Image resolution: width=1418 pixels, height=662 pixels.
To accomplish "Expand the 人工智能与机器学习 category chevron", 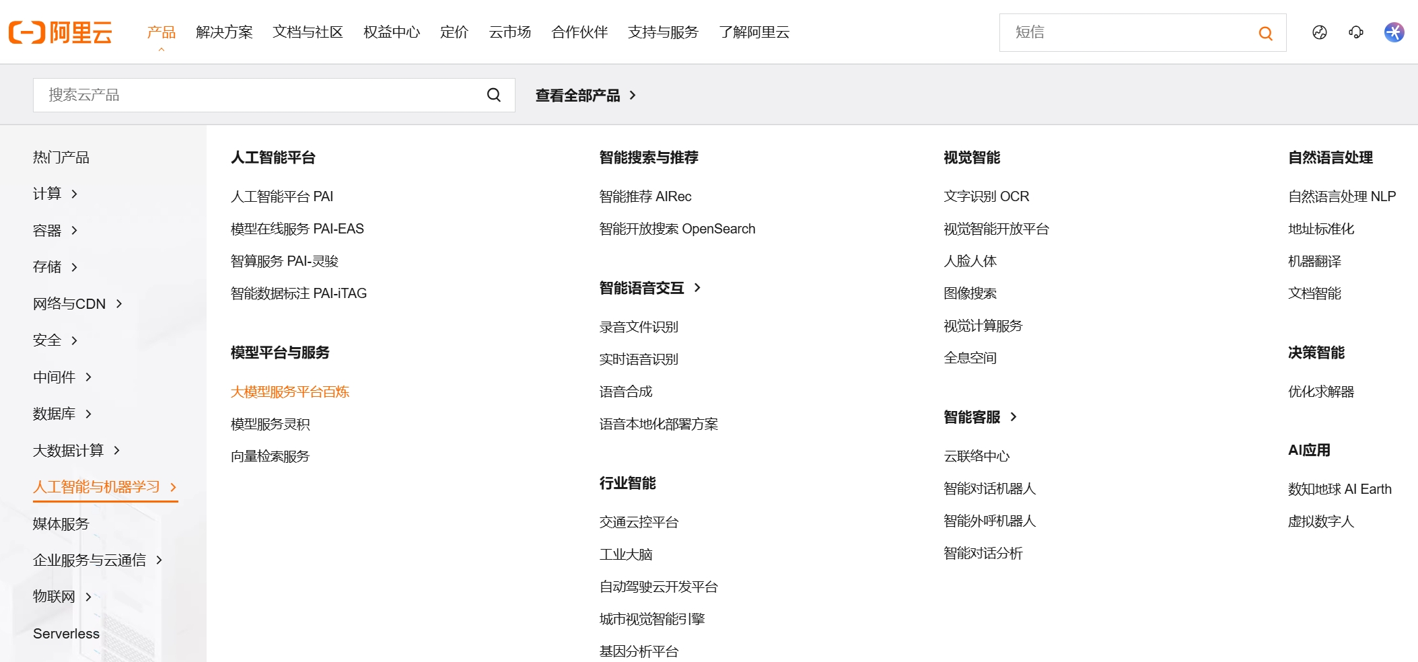I will tap(173, 487).
